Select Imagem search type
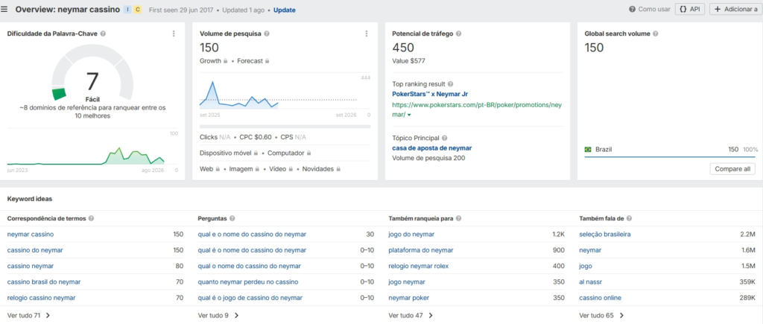 coord(240,169)
